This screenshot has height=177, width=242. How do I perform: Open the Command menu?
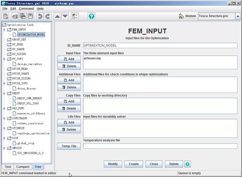(26, 8)
